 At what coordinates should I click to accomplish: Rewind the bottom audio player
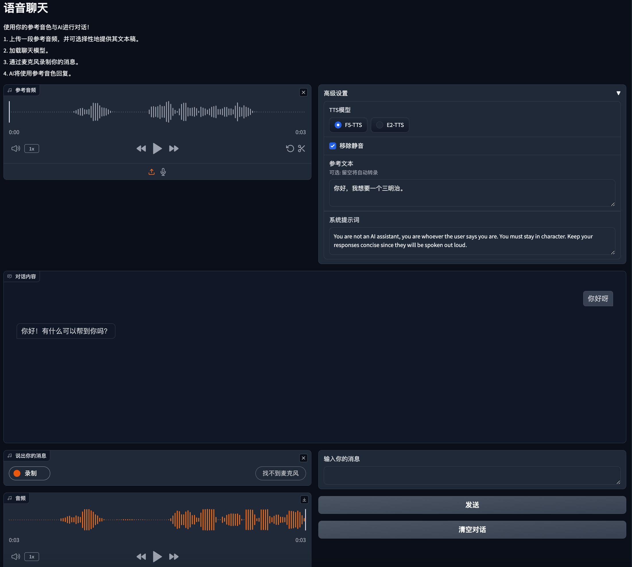tap(141, 556)
